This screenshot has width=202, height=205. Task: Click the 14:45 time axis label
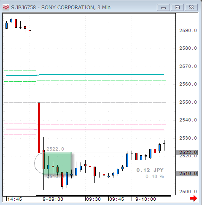tap(15, 199)
